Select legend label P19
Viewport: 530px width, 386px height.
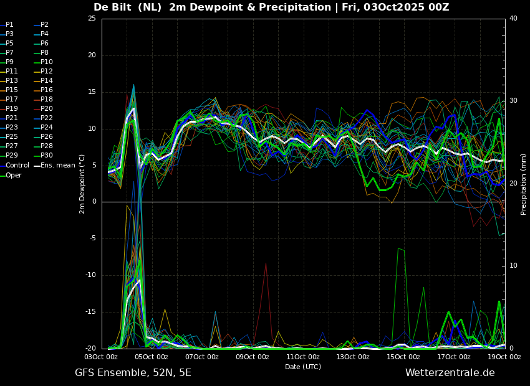(x=9, y=109)
